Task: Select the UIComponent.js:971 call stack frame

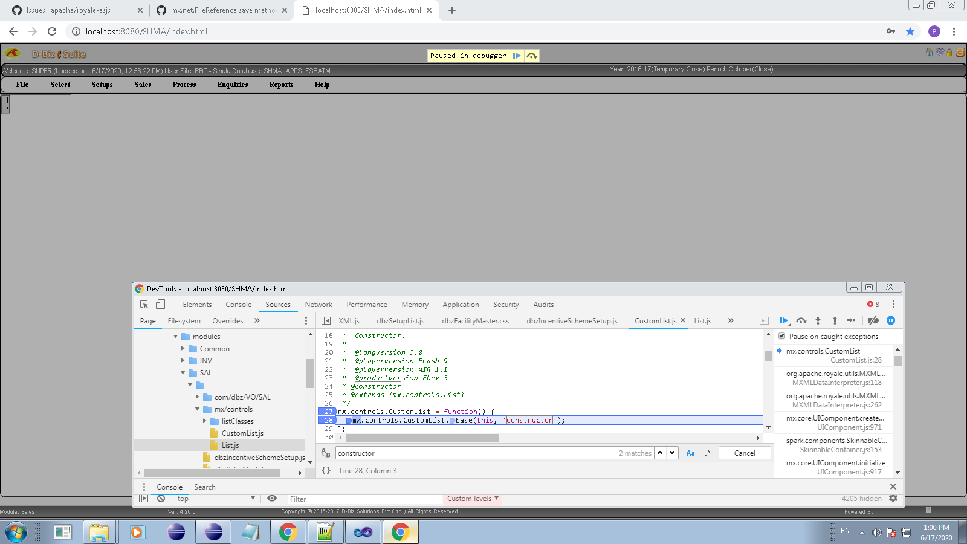Action: pos(835,423)
